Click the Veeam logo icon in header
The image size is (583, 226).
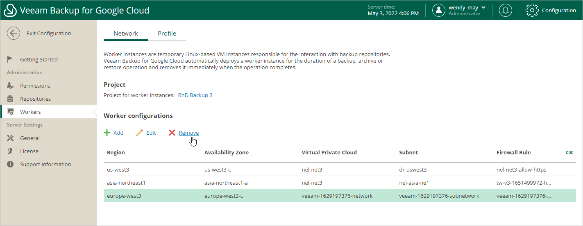point(10,11)
